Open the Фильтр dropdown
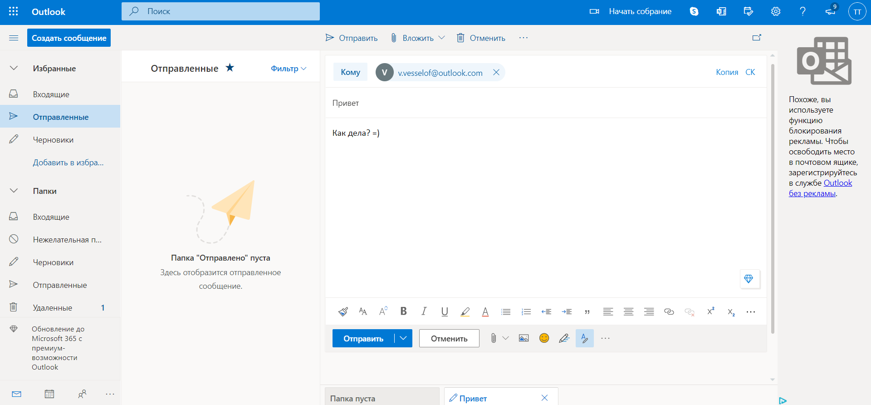Image resolution: width=871 pixels, height=405 pixels. (x=289, y=69)
